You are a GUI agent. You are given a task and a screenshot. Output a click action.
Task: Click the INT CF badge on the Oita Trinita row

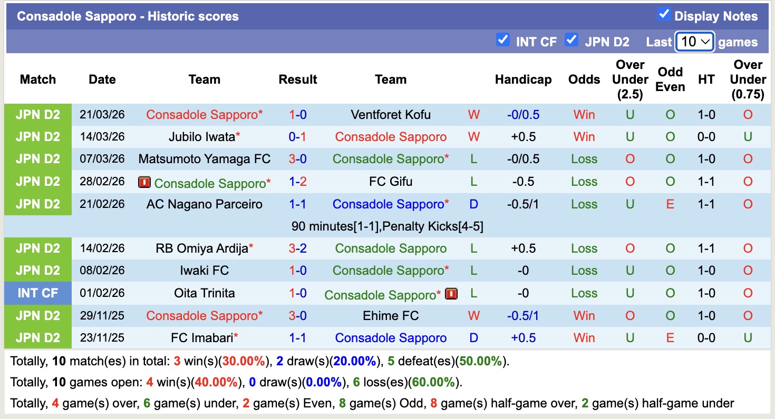[37, 293]
